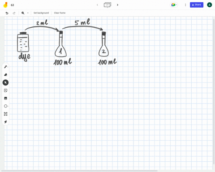Select the Pen tool in sidebar

coord(5,67)
